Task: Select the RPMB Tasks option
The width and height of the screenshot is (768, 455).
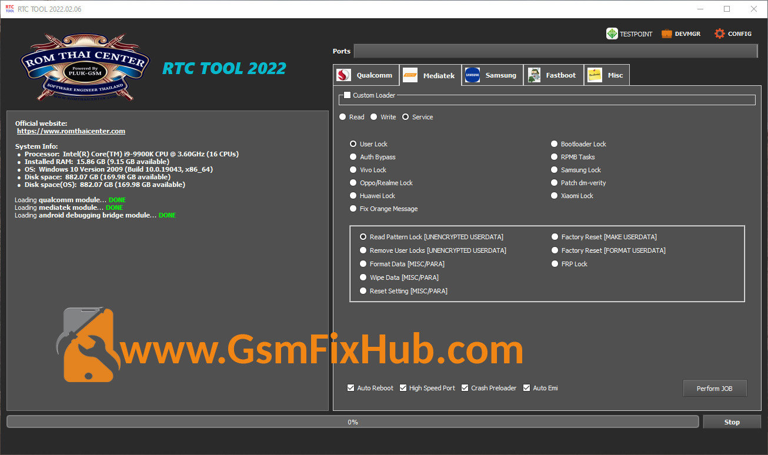Action: click(555, 157)
